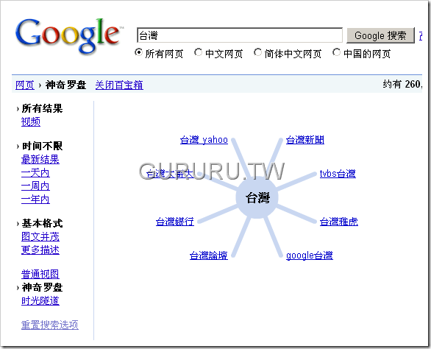Viewport: 431px width, 349px height.
Task: Open the 台灣論壇 wheel link
Action: coord(209,255)
